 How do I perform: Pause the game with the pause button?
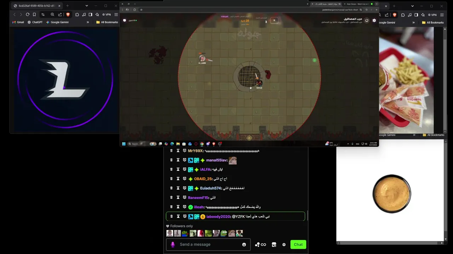pyautogui.click(x=274, y=20)
